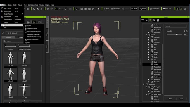Viewport: 190px width, 107px height.
Task: Open the Pose tool in the toolbar
Action: (x=106, y=9)
